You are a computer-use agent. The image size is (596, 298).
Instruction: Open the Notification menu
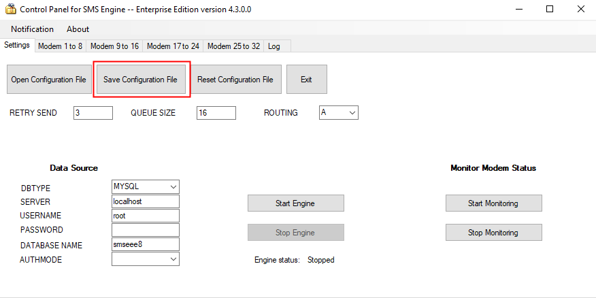tap(32, 29)
